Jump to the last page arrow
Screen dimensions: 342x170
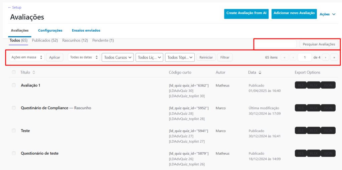(334, 57)
